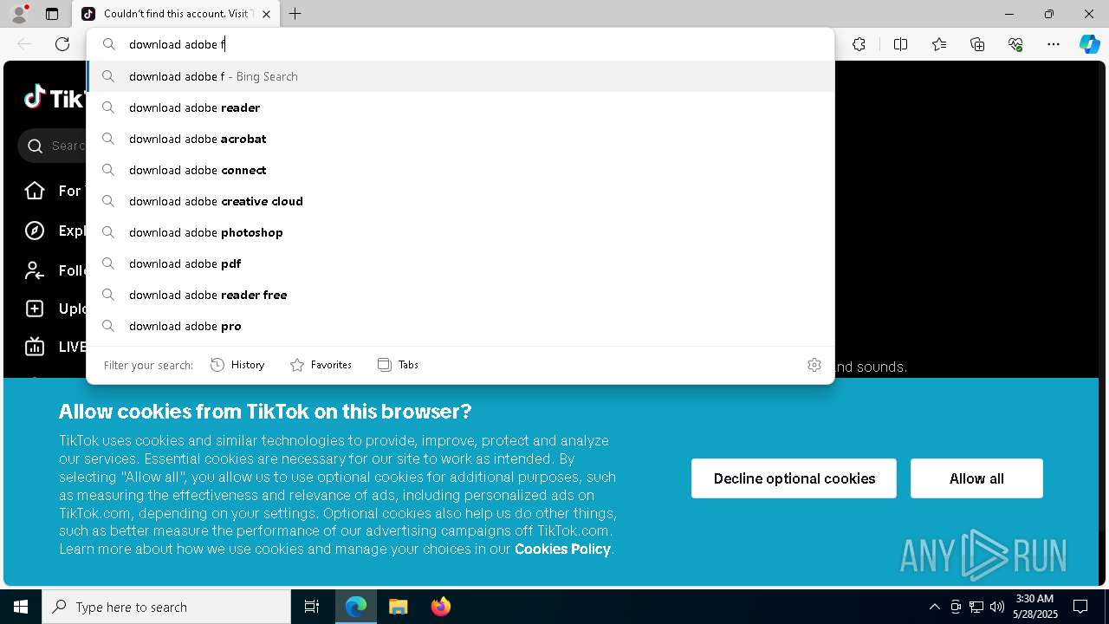The height and width of the screenshot is (624, 1109).
Task: Open address bar search settings gear
Action: pos(814,365)
